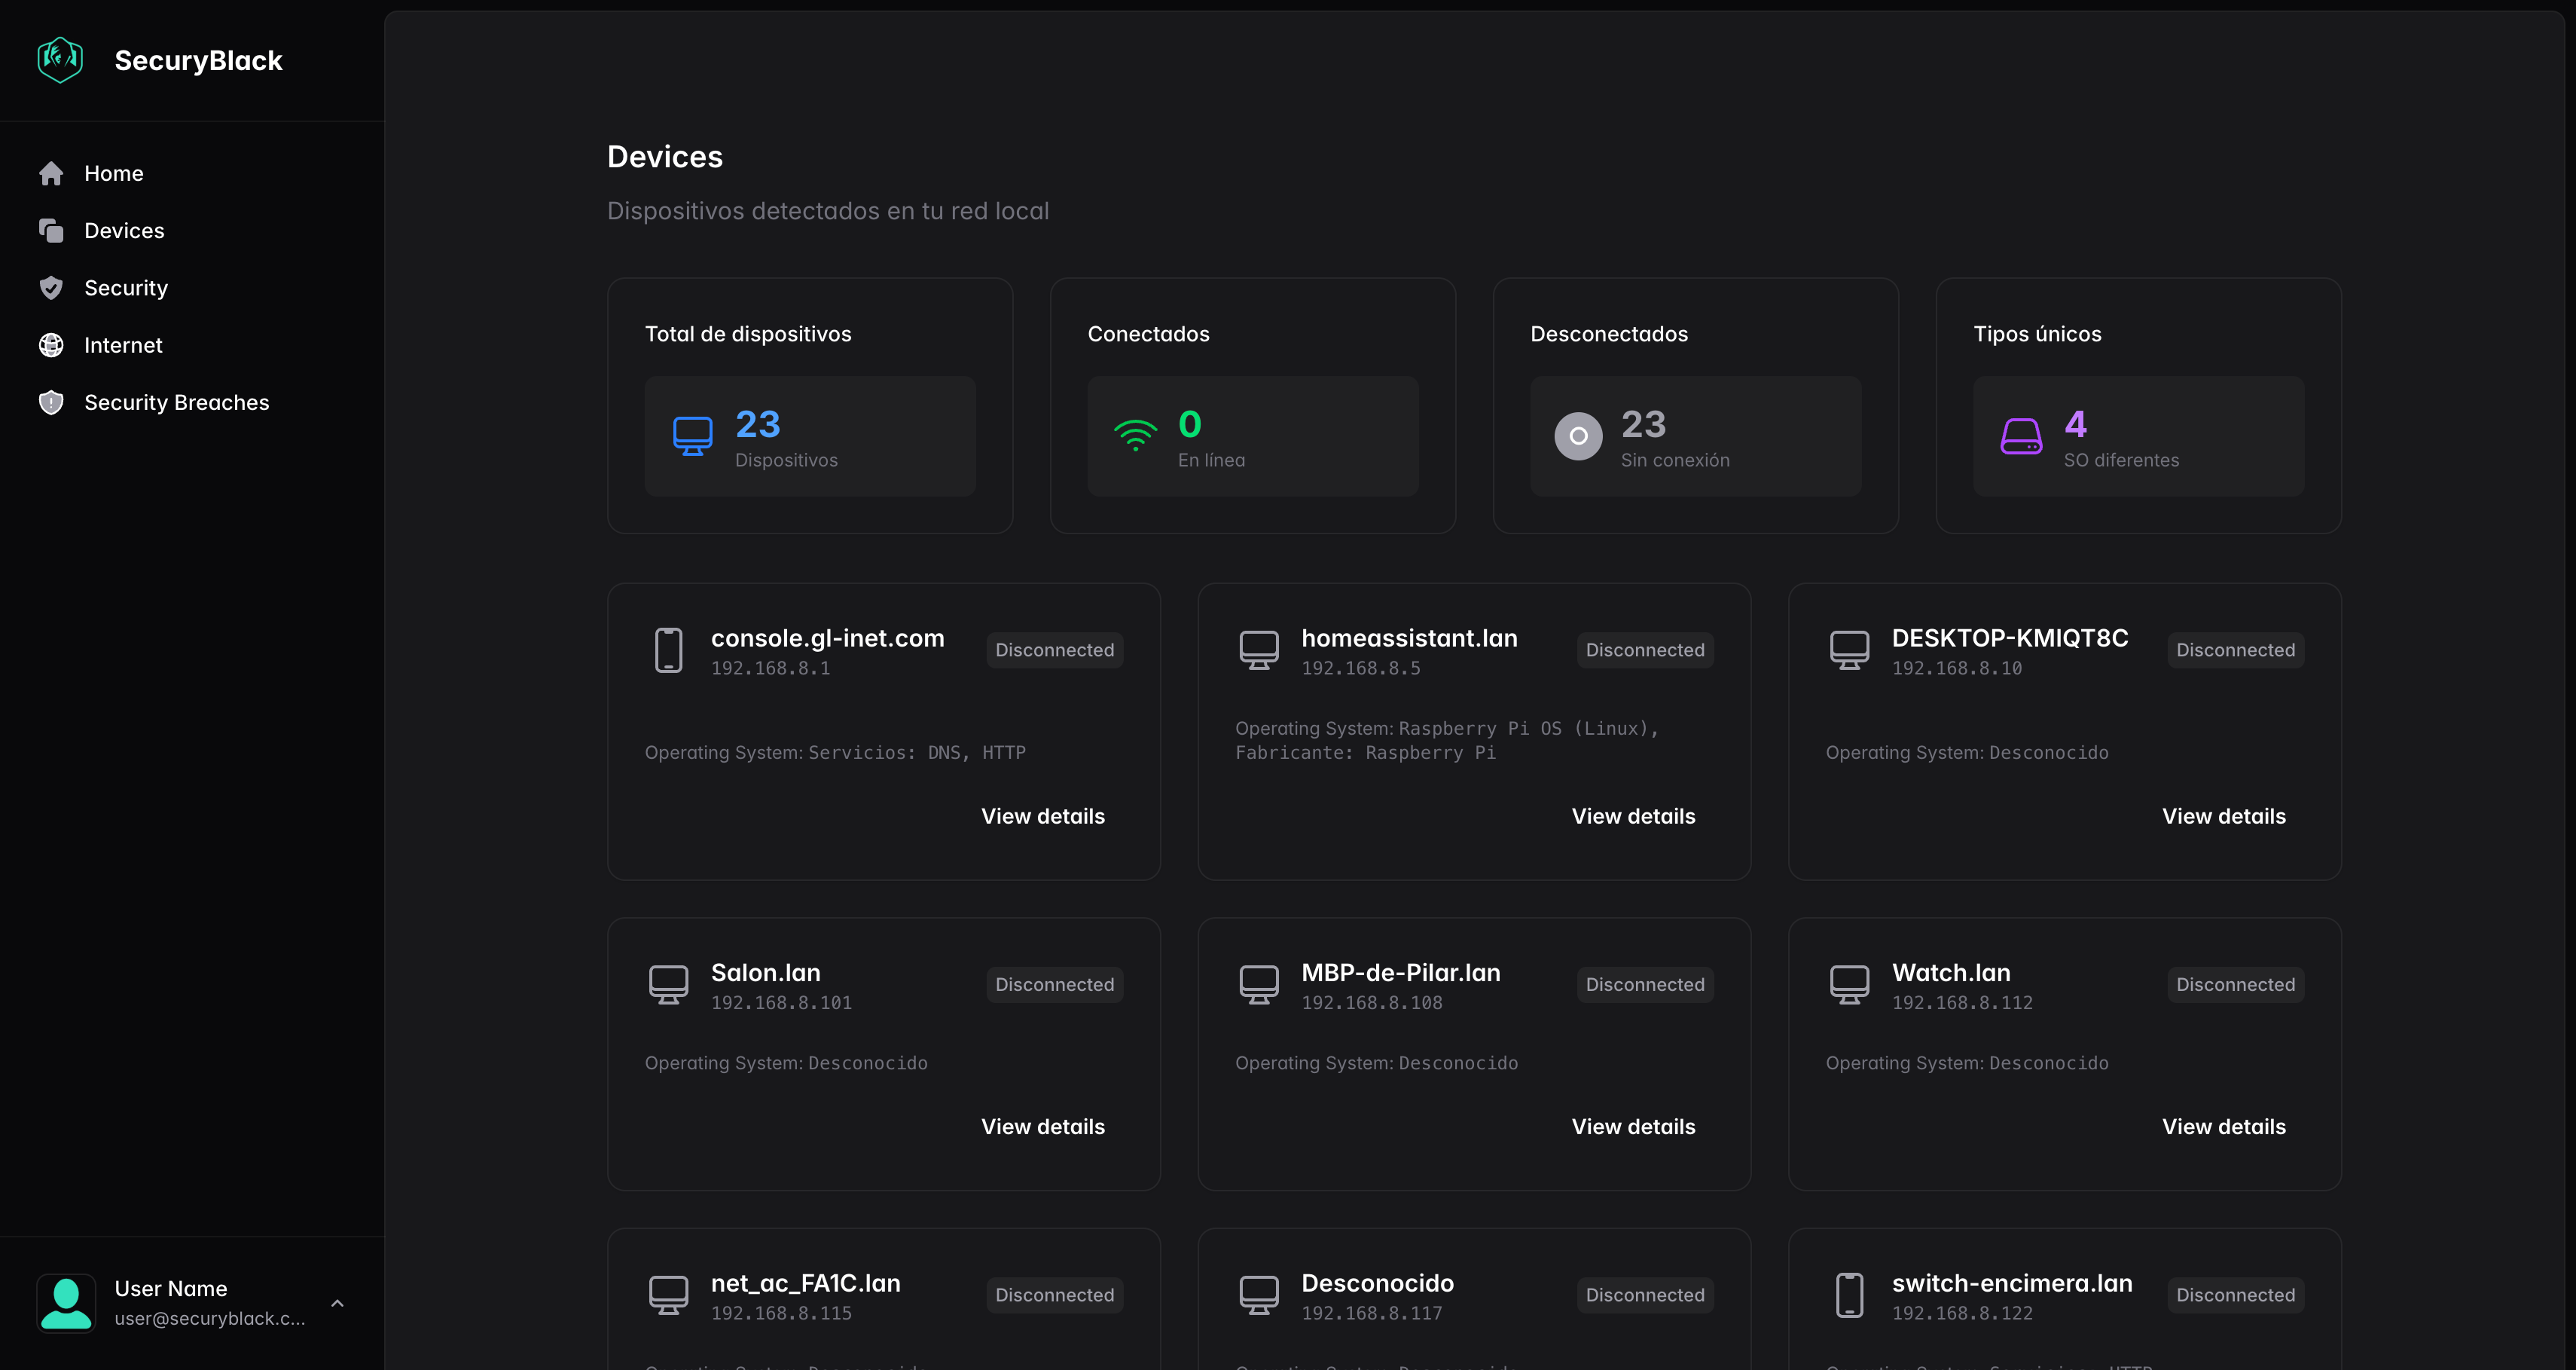Go to the Devices menu item
This screenshot has width=2576, height=1370.
coord(192,231)
